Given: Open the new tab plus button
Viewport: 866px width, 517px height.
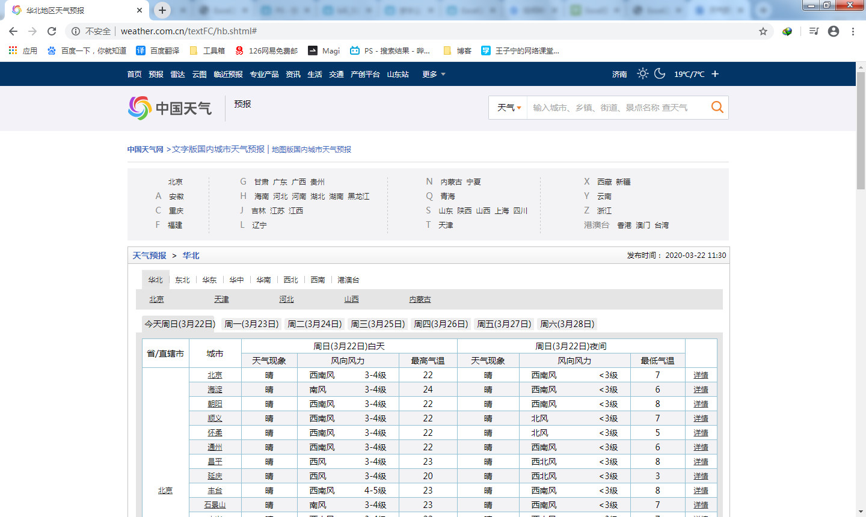Looking at the screenshot, I should coord(162,10).
